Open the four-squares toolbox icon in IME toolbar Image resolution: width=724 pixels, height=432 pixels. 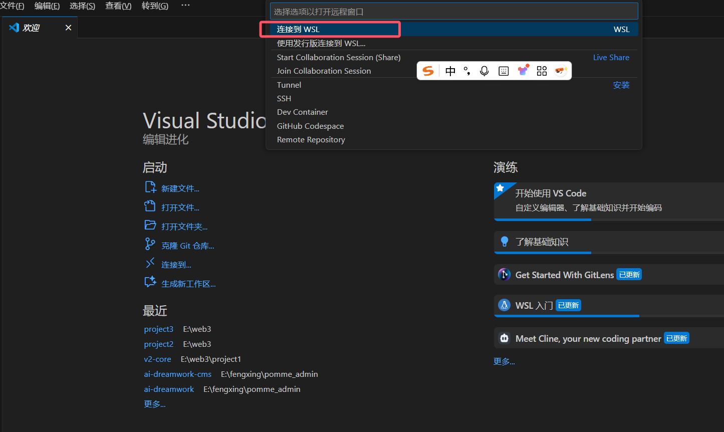[542, 71]
